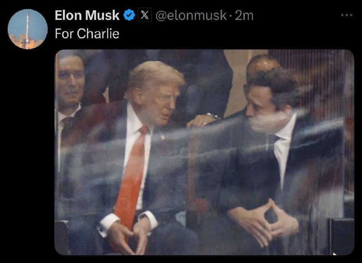Open the attached photo in full view
Image resolution: width=362 pixels, height=263 pixels.
click(205, 152)
